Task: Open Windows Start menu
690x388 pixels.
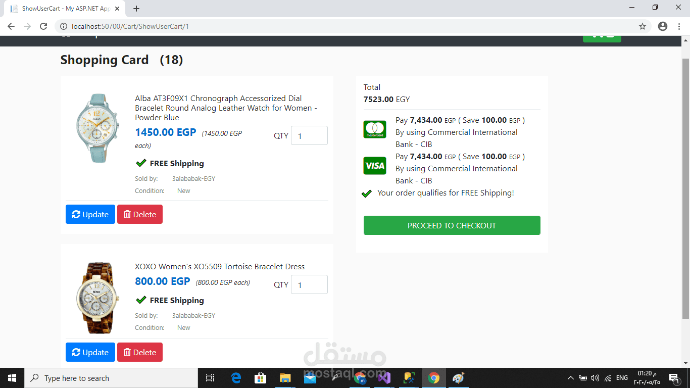Action: pyautogui.click(x=12, y=378)
